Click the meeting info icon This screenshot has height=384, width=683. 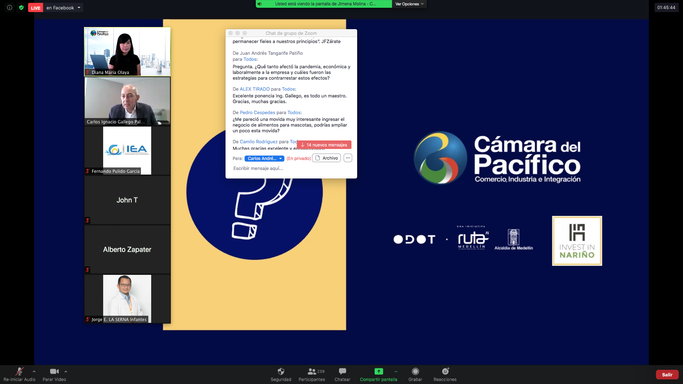click(x=10, y=7)
